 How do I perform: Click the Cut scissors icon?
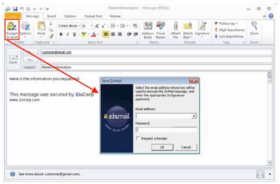[51, 24]
